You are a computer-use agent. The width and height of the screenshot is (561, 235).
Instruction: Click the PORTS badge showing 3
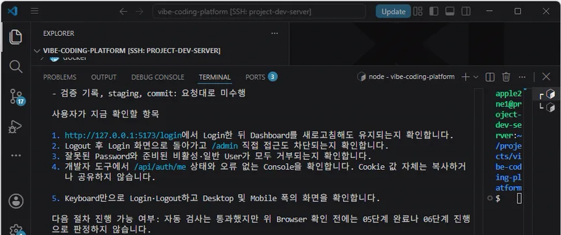[x=273, y=76]
